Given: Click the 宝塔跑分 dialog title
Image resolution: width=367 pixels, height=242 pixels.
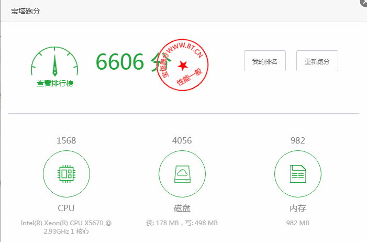Looking at the screenshot, I should tap(26, 11).
